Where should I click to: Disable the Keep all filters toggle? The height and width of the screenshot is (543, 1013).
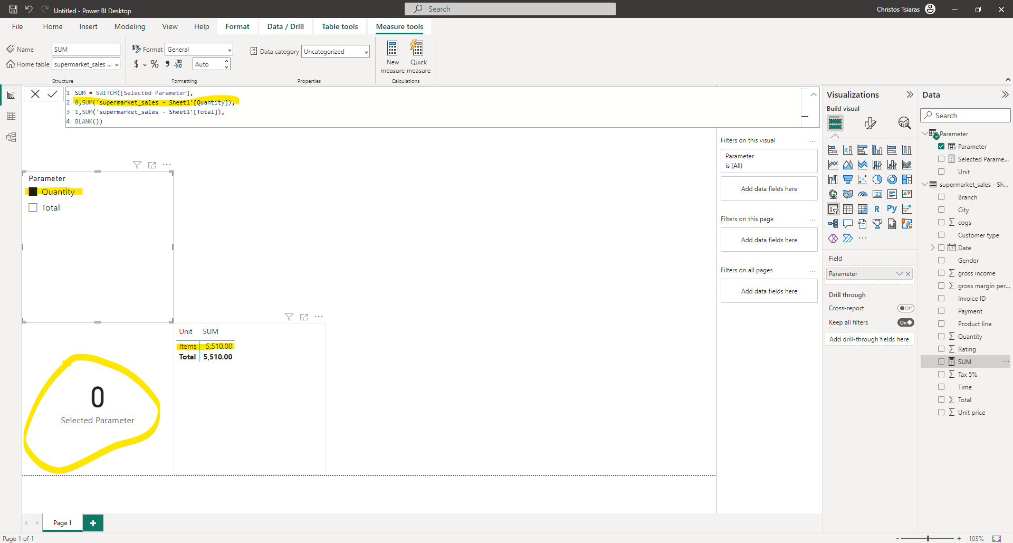pyautogui.click(x=905, y=322)
